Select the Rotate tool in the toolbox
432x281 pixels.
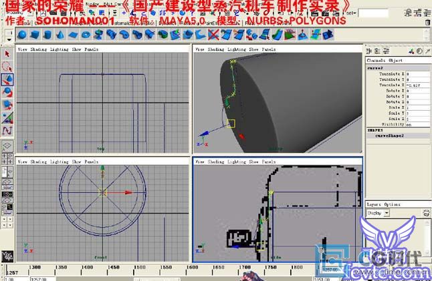(x=7, y=93)
